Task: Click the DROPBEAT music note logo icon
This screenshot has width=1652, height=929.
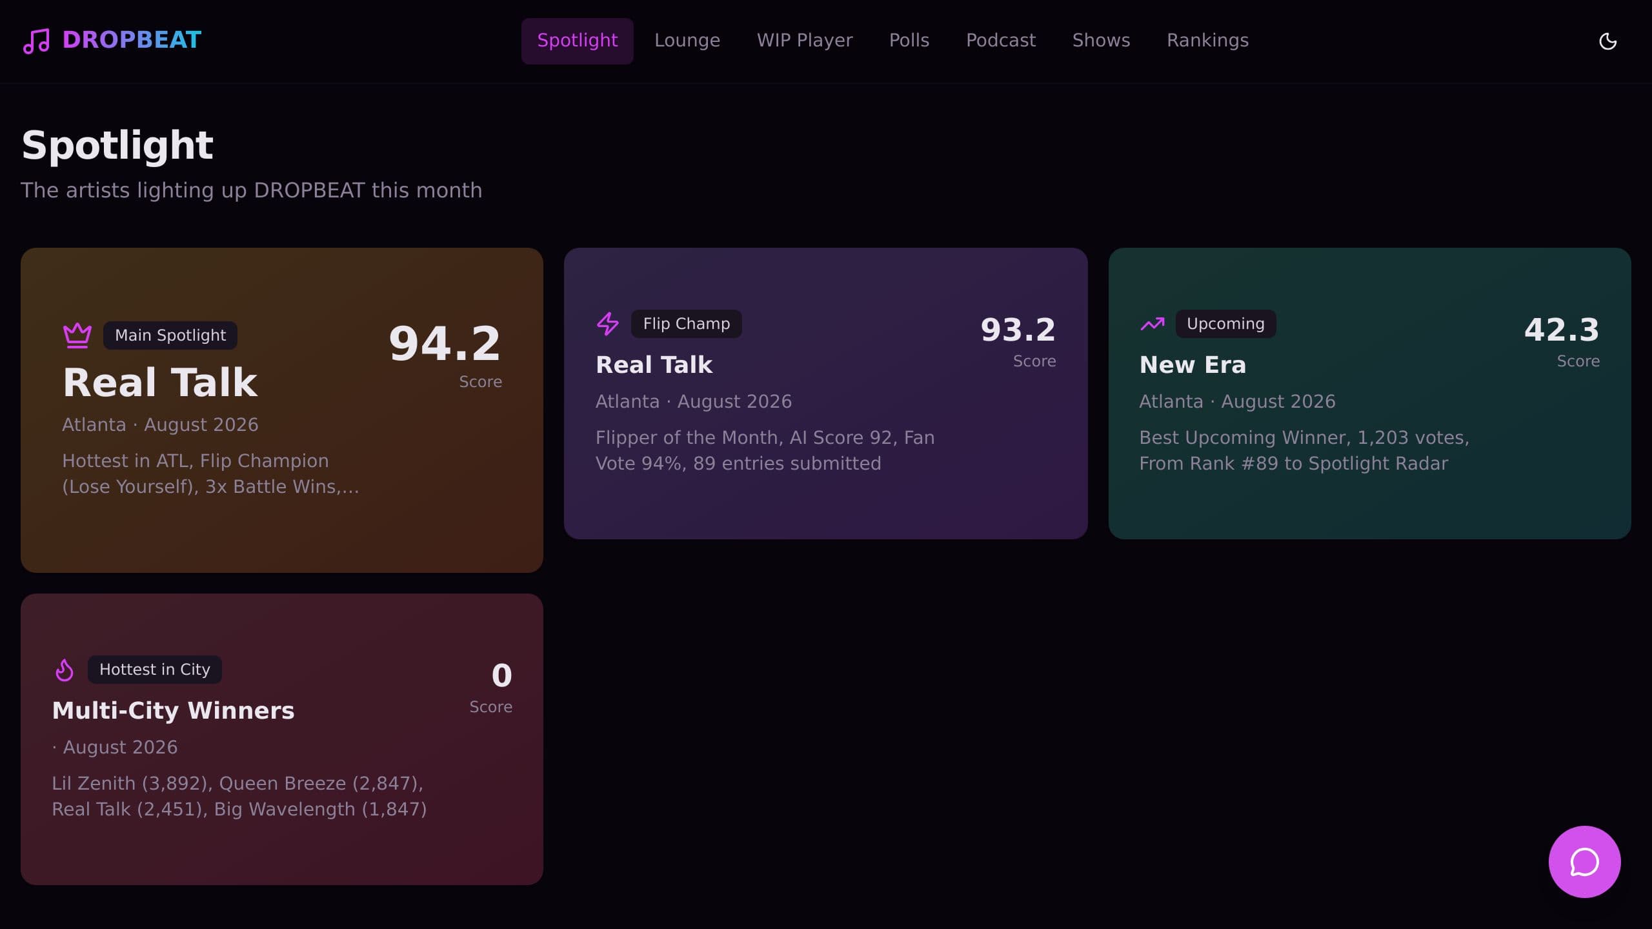Action: pos(36,41)
